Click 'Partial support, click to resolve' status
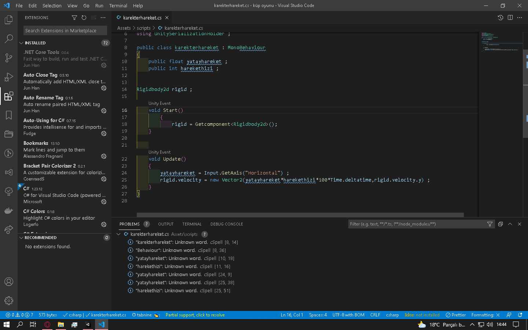528x330 pixels. pos(195,315)
